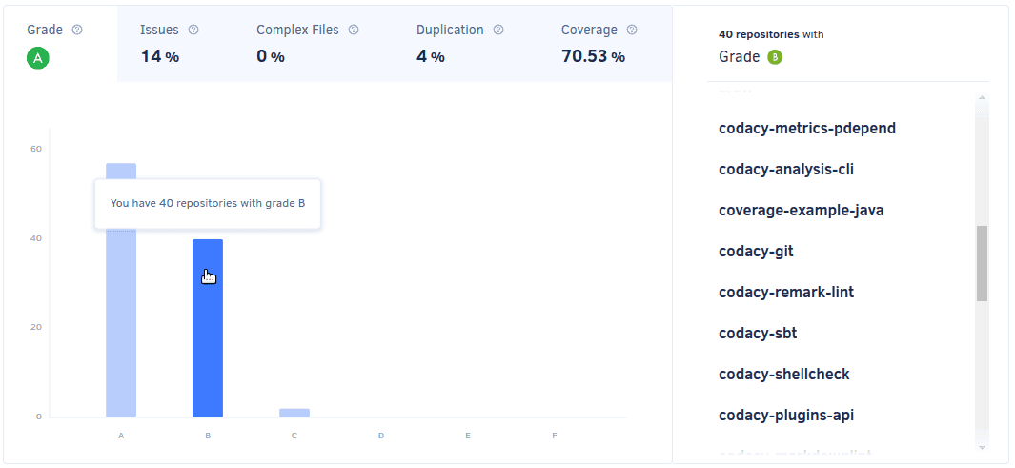The height and width of the screenshot is (468, 1015).
Task: Click the 20 value on the y-axis
Action: [x=36, y=327]
